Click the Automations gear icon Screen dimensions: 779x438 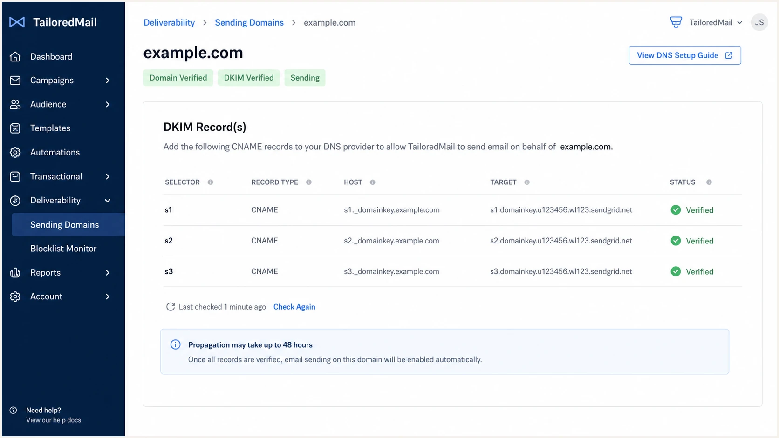pyautogui.click(x=15, y=152)
